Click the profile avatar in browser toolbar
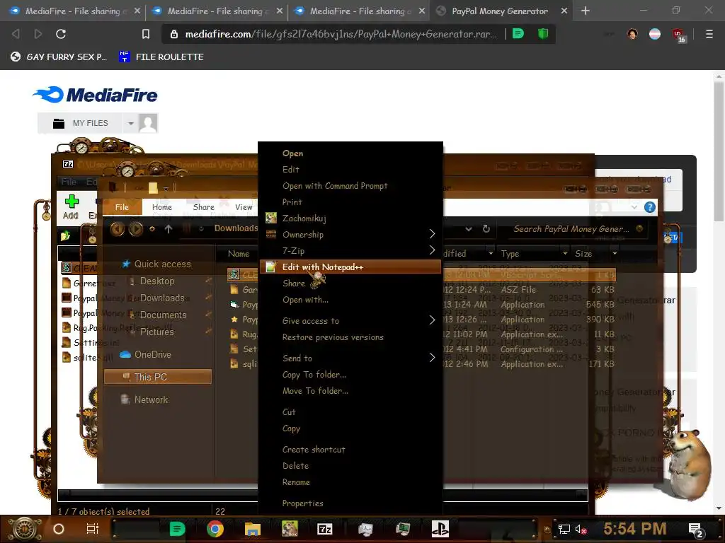The width and height of the screenshot is (725, 543). 632,34
